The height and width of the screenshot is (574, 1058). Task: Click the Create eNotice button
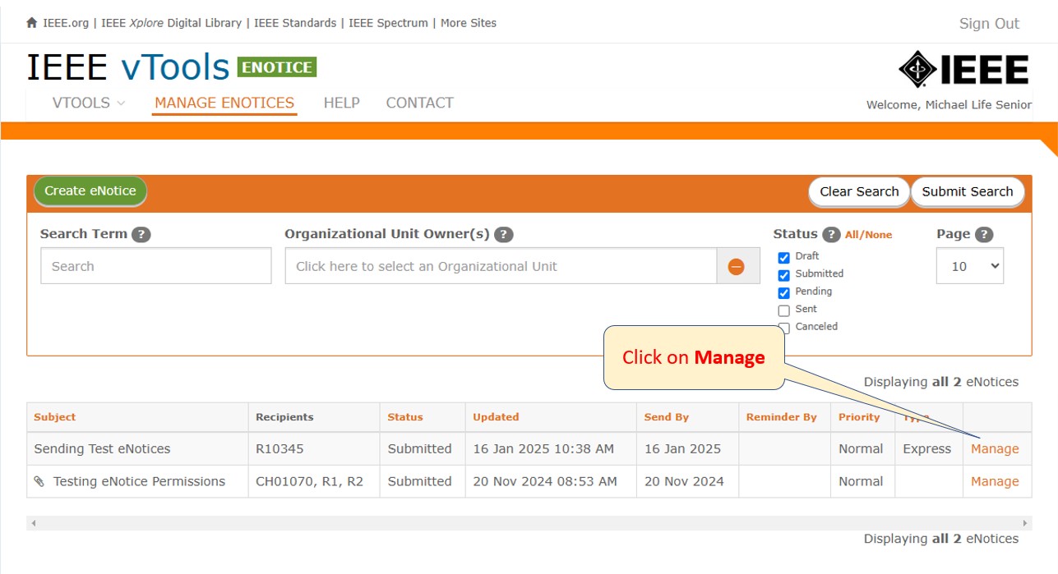click(90, 191)
